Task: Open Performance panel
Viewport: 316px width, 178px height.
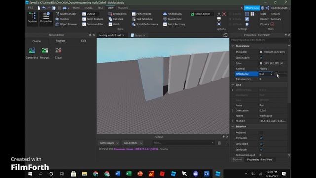Action: [142, 14]
